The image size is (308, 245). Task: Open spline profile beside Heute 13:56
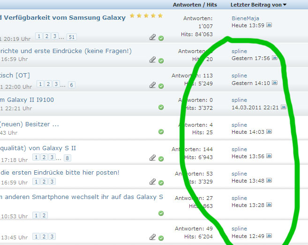tap(239, 149)
